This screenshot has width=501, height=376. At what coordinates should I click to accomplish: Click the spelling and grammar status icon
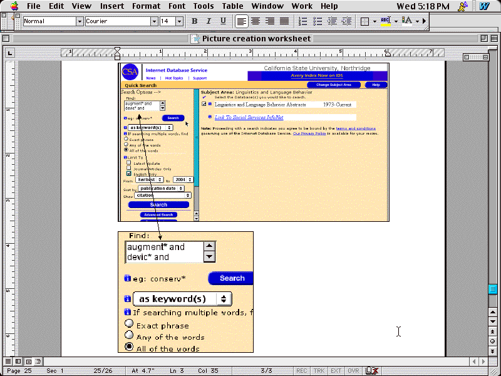pos(372,371)
